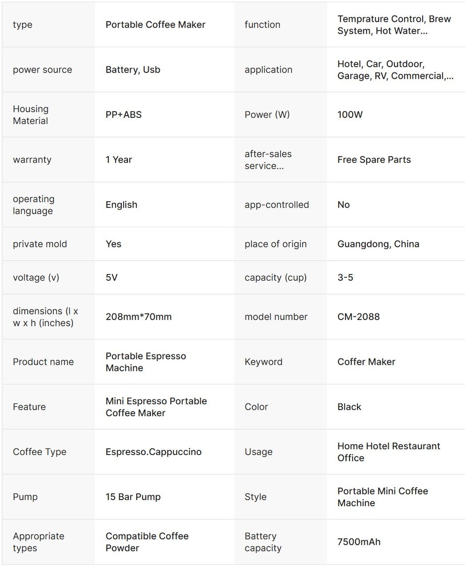Select the "5V" voltage value

coord(112,278)
